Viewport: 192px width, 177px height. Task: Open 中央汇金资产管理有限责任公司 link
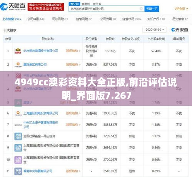(x=41, y=125)
